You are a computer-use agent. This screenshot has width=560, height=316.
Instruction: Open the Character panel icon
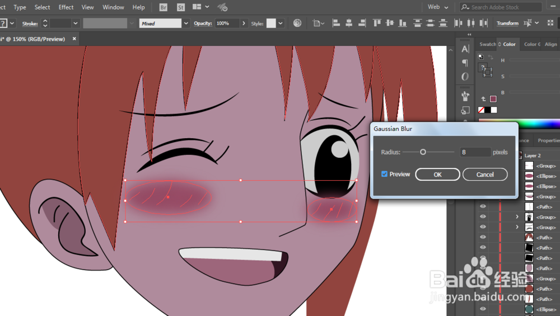click(x=465, y=49)
